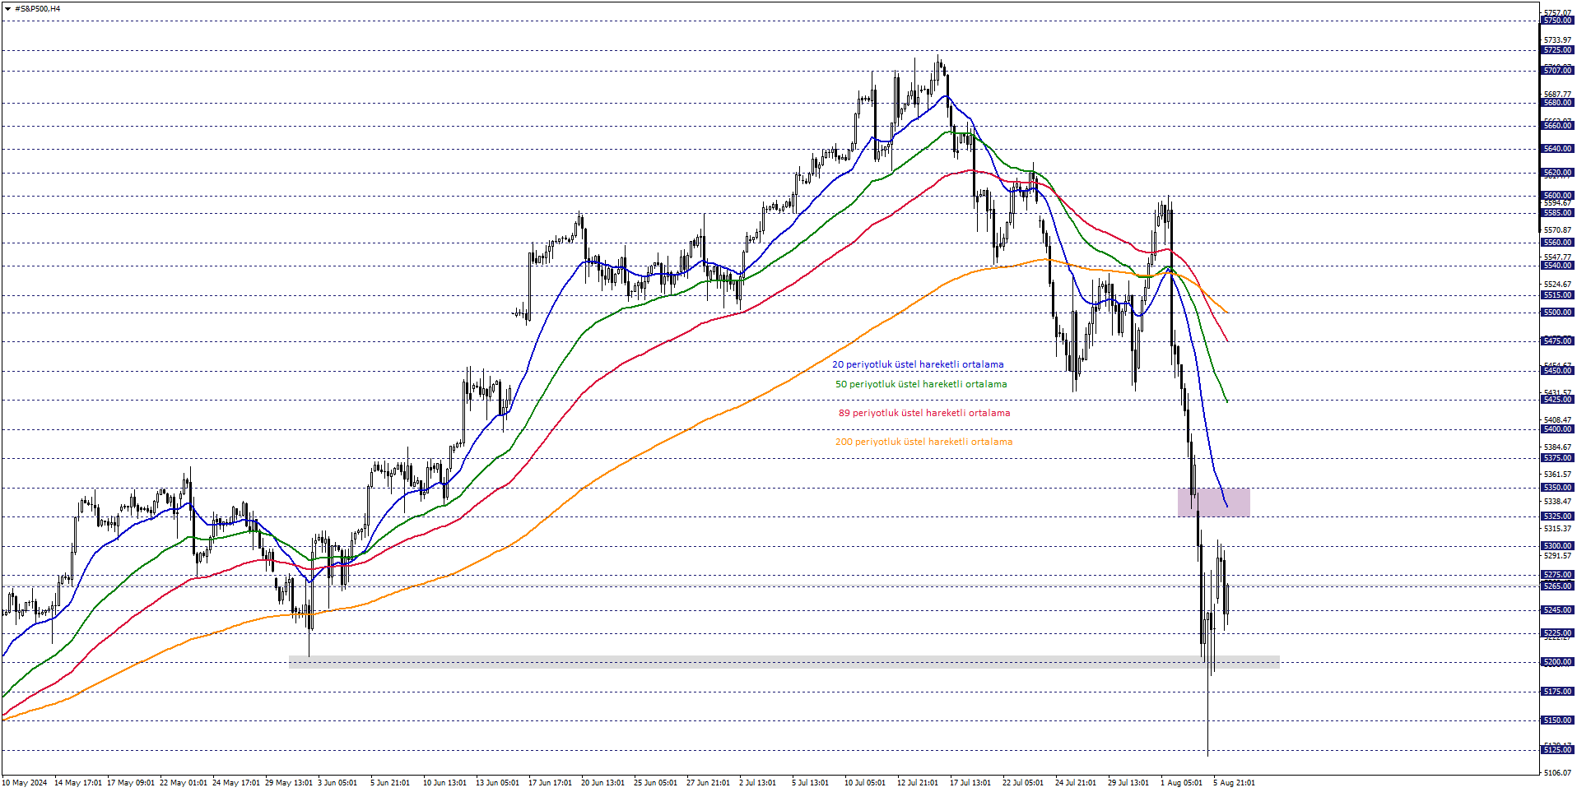
Task: Click the 10 May 2024 date label
Action: 25,783
